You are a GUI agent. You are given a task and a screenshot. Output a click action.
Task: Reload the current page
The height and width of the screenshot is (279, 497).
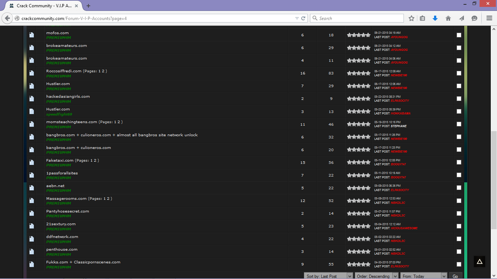click(x=303, y=18)
